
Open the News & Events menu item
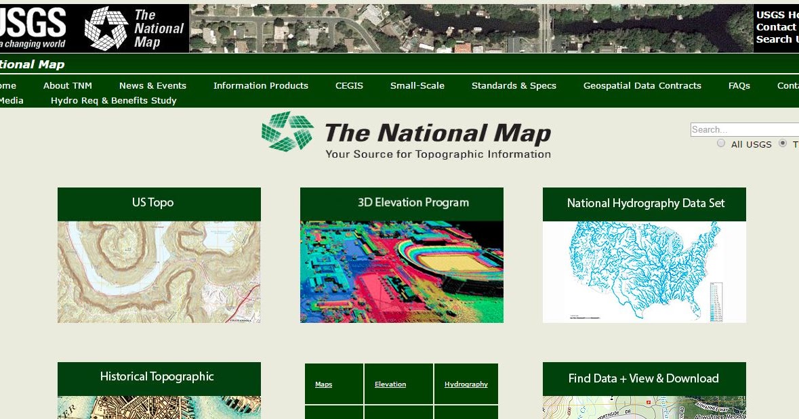152,86
